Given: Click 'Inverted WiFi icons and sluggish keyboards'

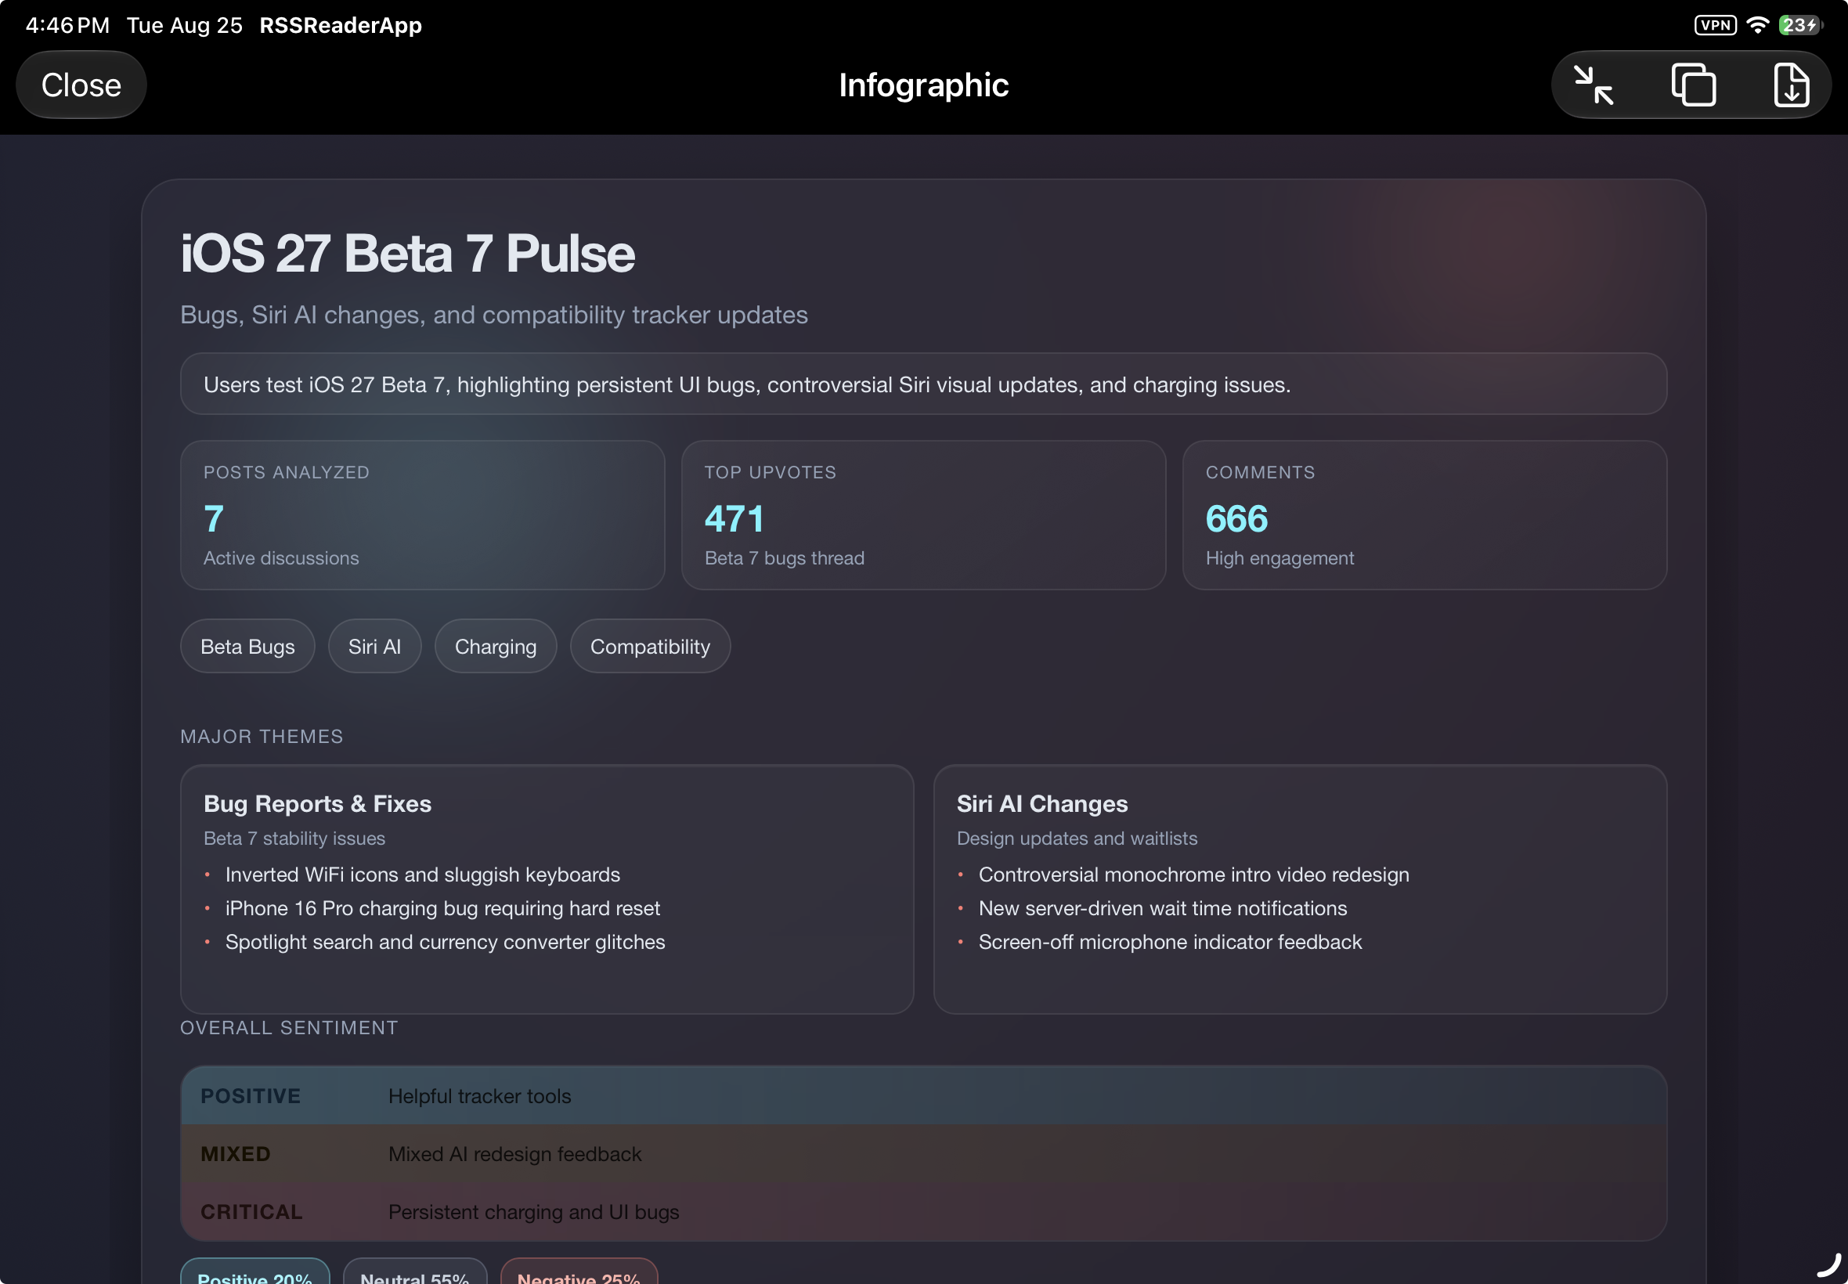Looking at the screenshot, I should [423, 875].
